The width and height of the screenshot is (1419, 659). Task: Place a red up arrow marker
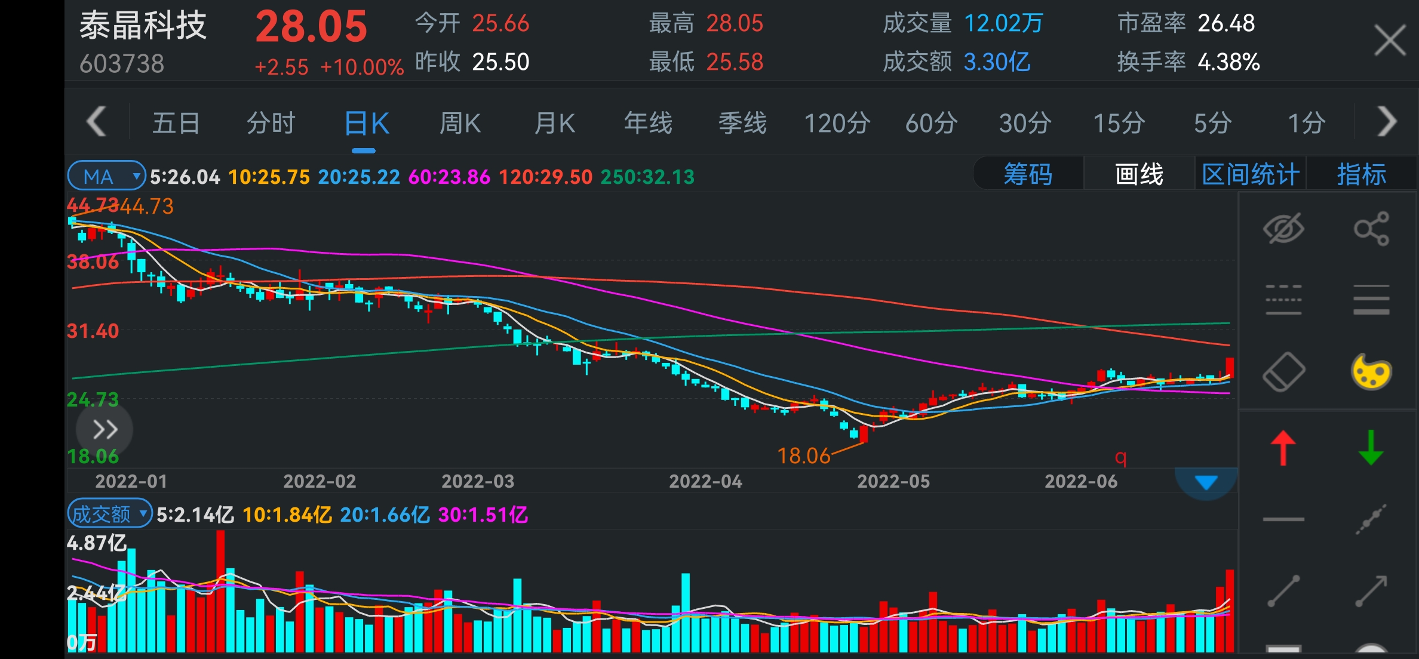(x=1283, y=448)
